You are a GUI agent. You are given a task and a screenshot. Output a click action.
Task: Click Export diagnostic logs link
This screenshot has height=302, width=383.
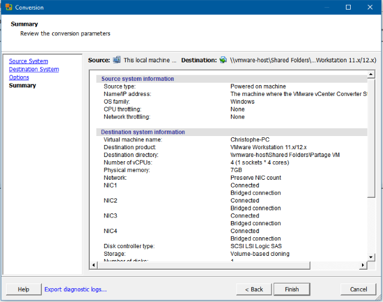(x=75, y=289)
